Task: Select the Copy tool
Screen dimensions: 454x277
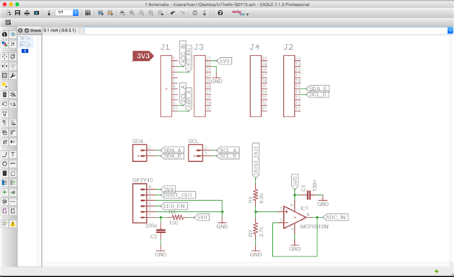Action: pos(12,56)
